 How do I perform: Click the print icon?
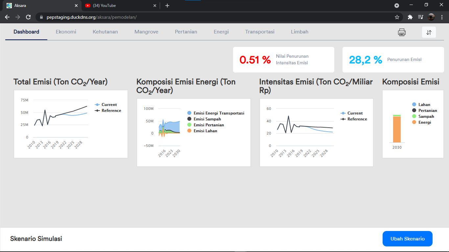[x=402, y=32]
